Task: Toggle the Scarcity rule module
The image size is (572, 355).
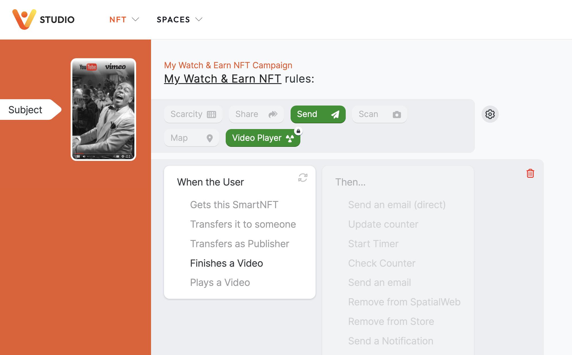Action: coord(193,114)
